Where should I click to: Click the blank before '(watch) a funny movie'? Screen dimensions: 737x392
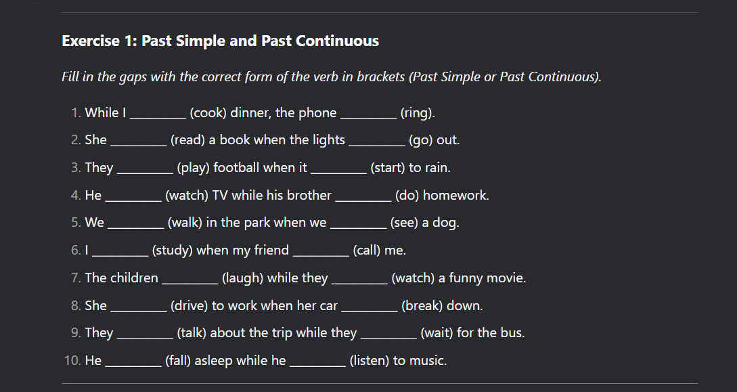pos(360,279)
